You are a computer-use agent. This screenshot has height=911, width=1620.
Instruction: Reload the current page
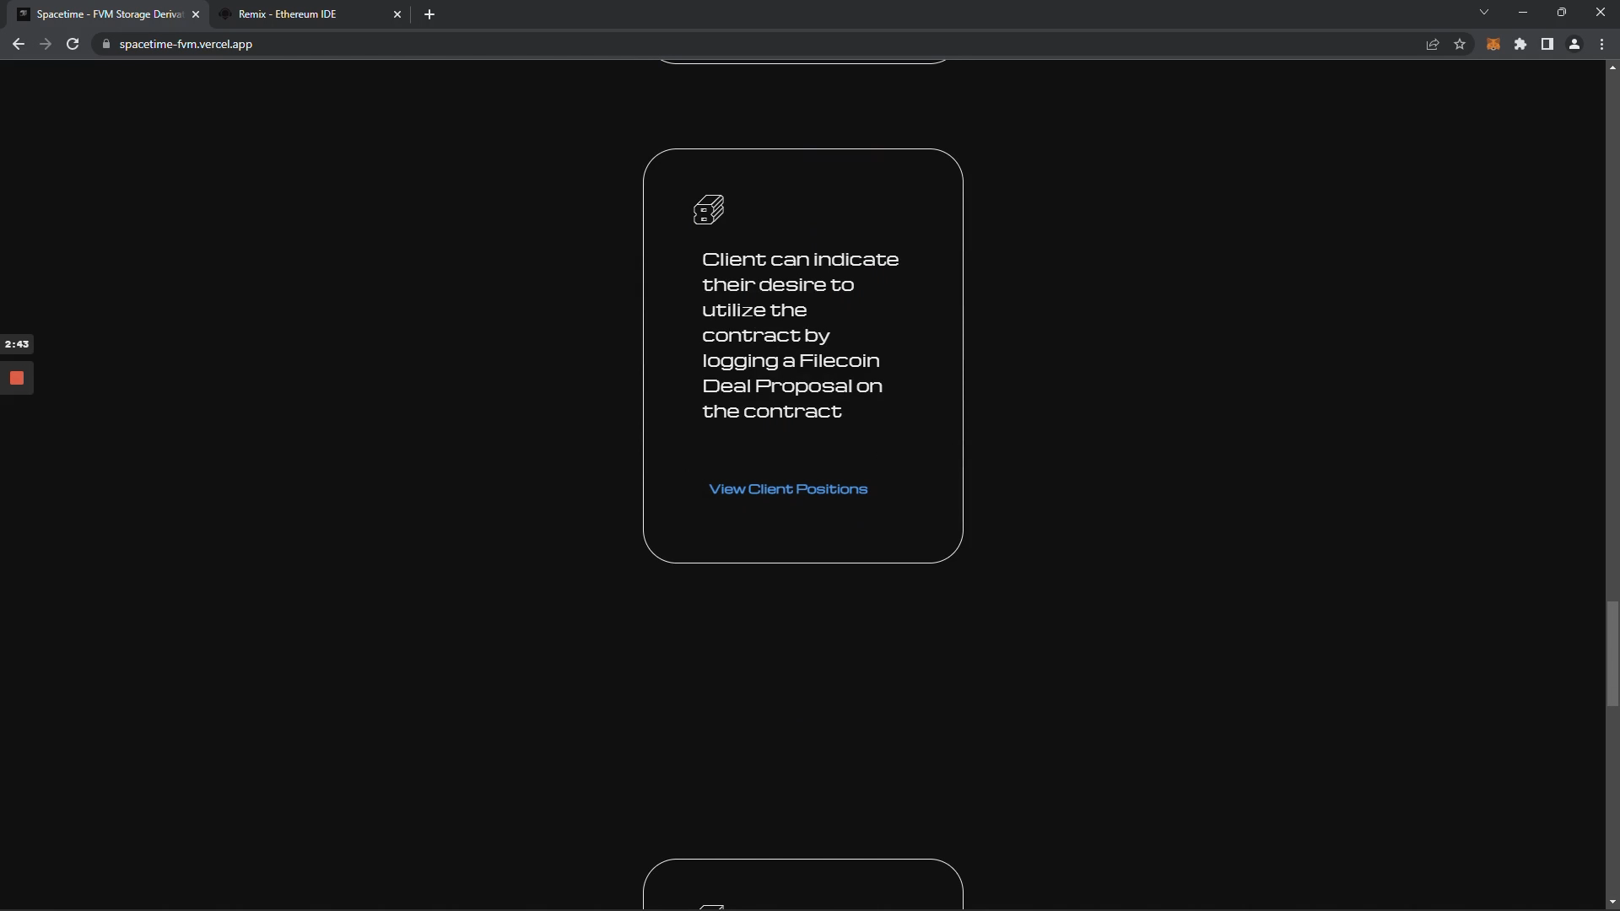coord(73,44)
